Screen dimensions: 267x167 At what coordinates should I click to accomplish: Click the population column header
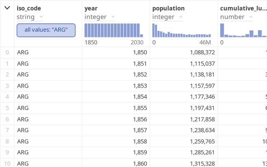[168, 8]
